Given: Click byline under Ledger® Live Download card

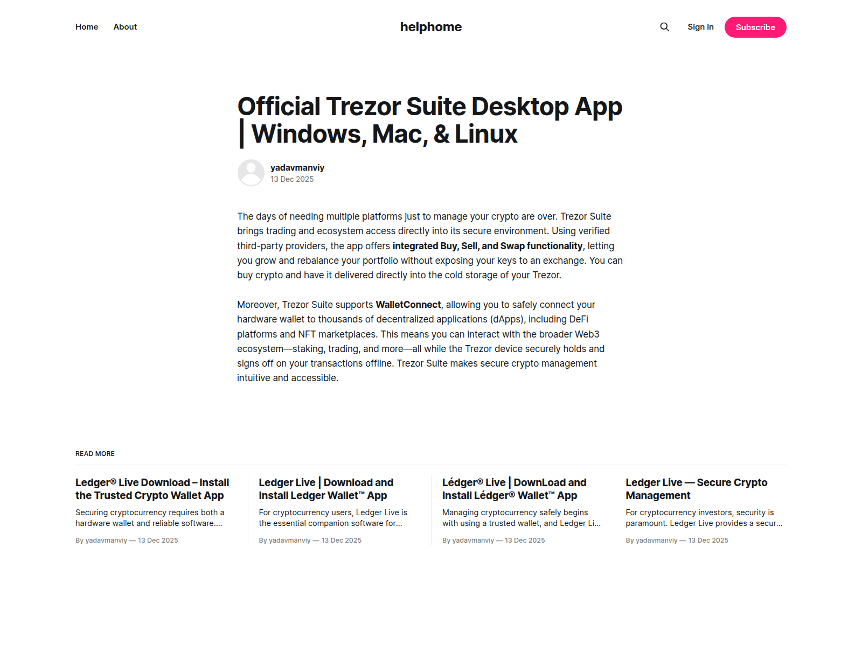Looking at the screenshot, I should tap(127, 540).
